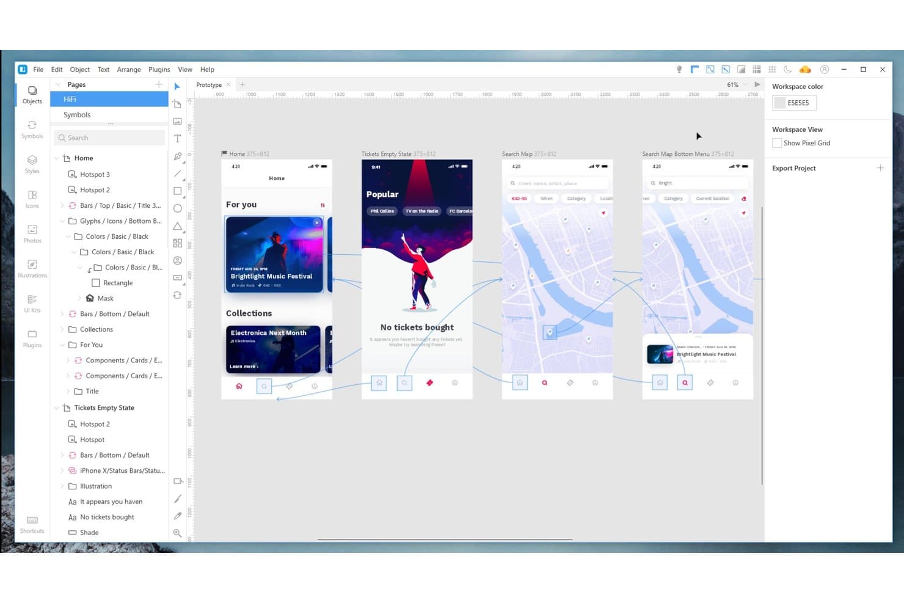Activate the Zoom magnifier tool
The image size is (904, 603).
177,533
